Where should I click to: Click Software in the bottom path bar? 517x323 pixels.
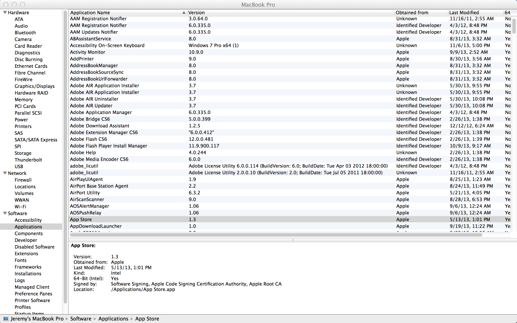coord(80,319)
